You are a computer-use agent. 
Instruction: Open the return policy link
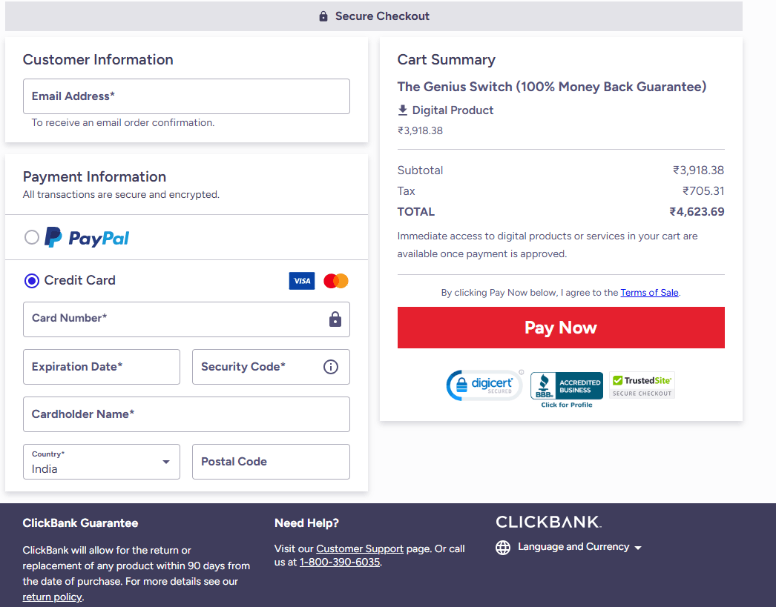click(x=52, y=597)
